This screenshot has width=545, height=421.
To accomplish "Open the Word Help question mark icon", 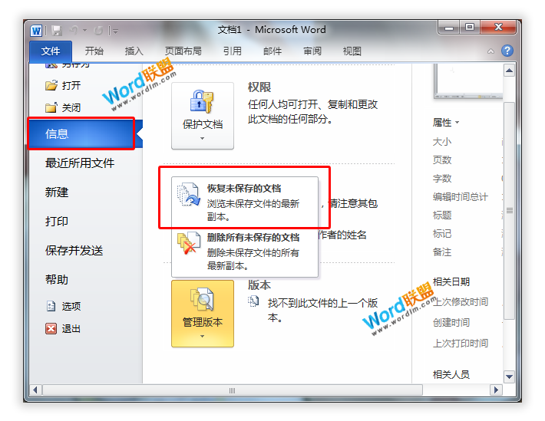I will (507, 51).
